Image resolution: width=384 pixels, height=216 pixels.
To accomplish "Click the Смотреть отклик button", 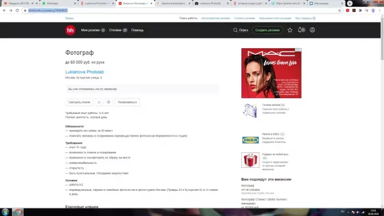I will coord(80,103).
